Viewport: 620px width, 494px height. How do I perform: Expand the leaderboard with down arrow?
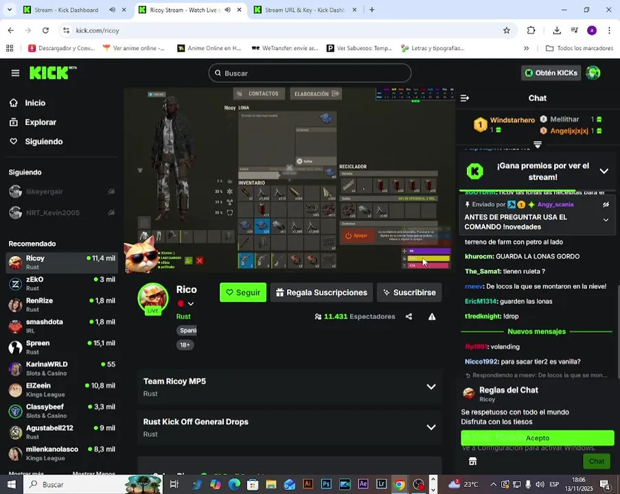pyautogui.click(x=538, y=144)
